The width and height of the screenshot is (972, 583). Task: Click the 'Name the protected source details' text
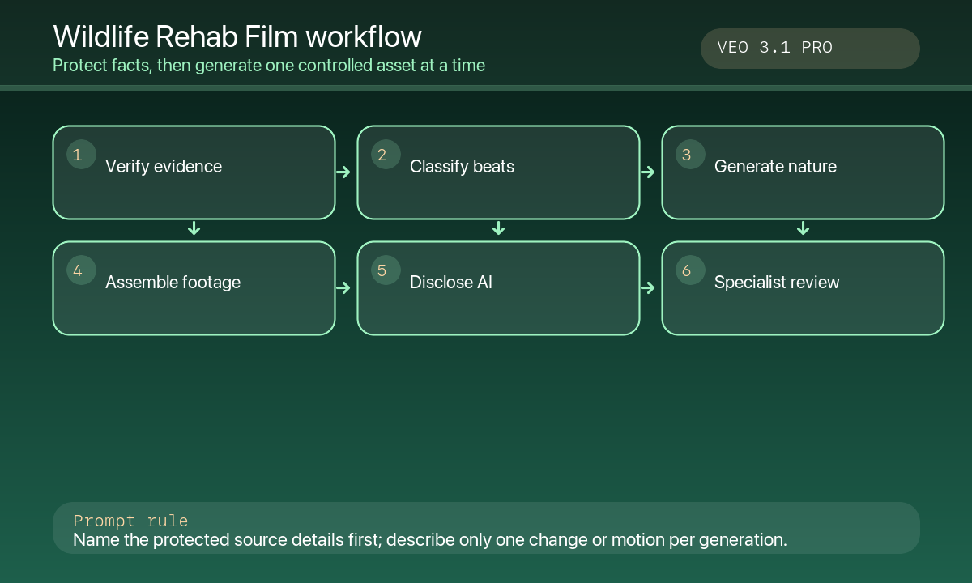point(430,539)
